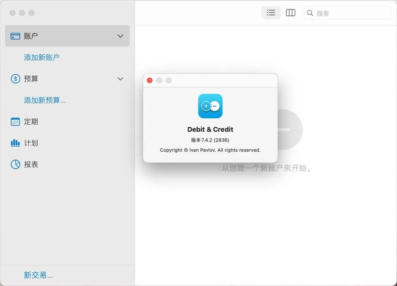397x286 pixels.
Task: Open 报表 via its pie chart icon
Action: point(15,164)
